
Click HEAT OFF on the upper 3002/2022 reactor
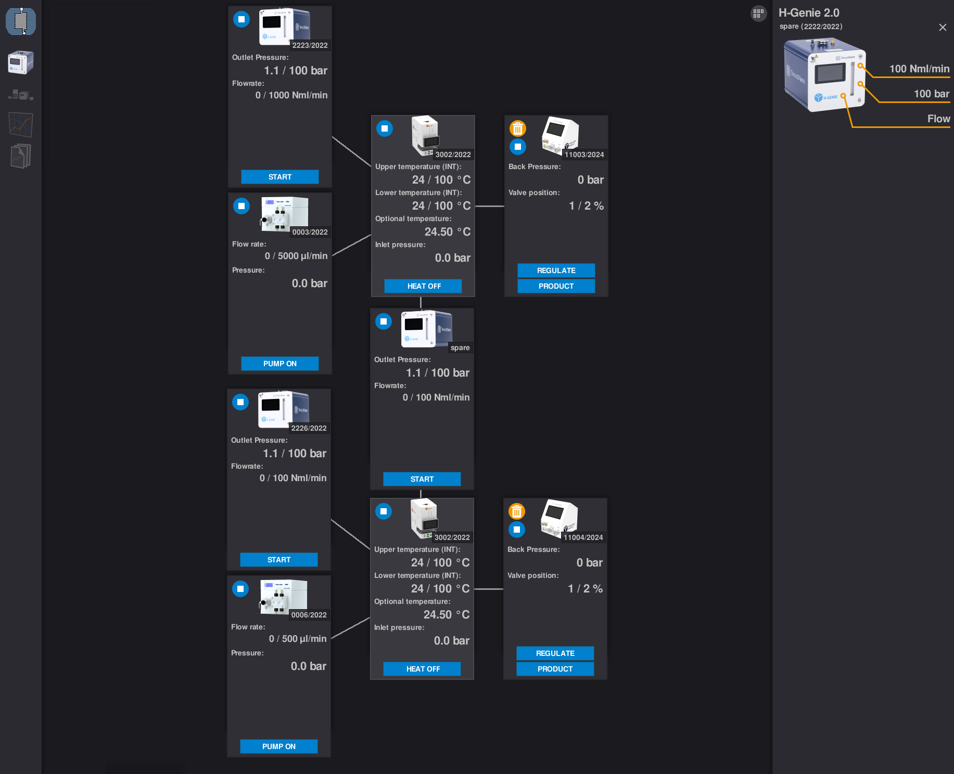[423, 286]
